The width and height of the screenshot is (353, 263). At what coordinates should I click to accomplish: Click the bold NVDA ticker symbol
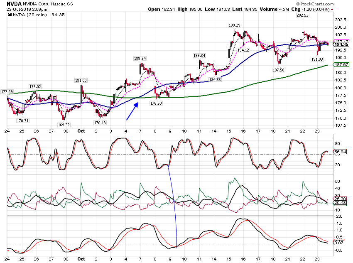14,4
